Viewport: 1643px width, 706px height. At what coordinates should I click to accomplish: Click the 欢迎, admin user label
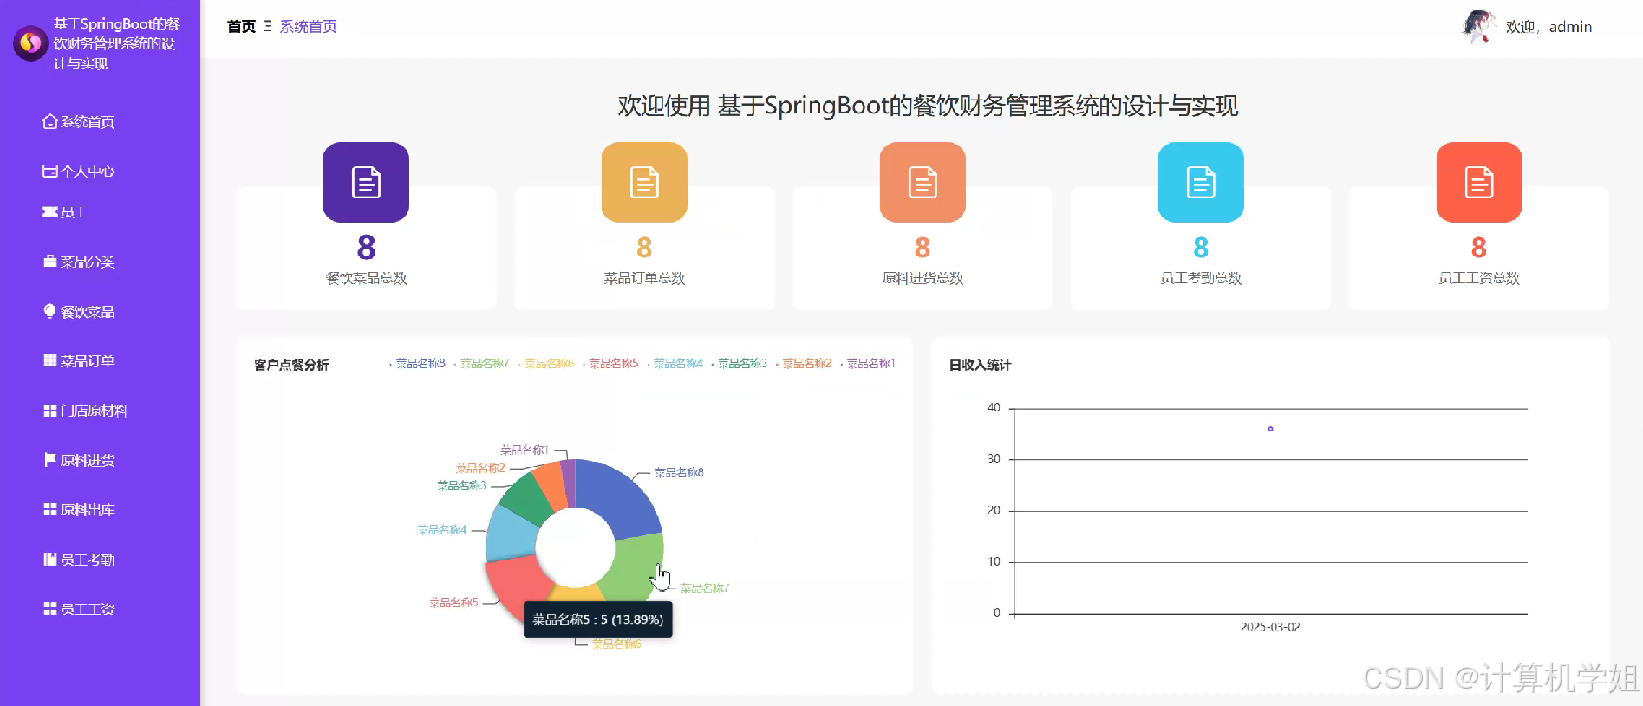click(1548, 27)
